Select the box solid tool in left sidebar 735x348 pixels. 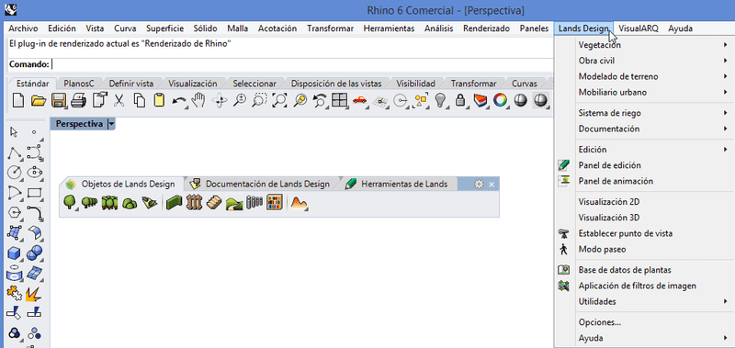[15, 253]
